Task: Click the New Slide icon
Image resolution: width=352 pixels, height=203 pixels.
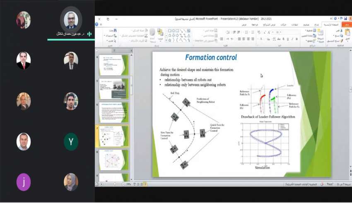Action: click(321, 33)
